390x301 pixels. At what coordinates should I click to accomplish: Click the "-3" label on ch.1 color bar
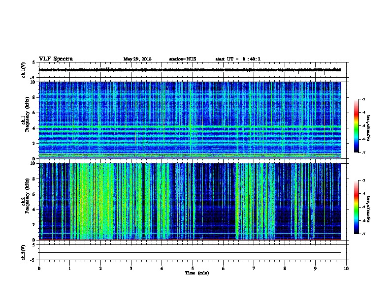coord(363,99)
